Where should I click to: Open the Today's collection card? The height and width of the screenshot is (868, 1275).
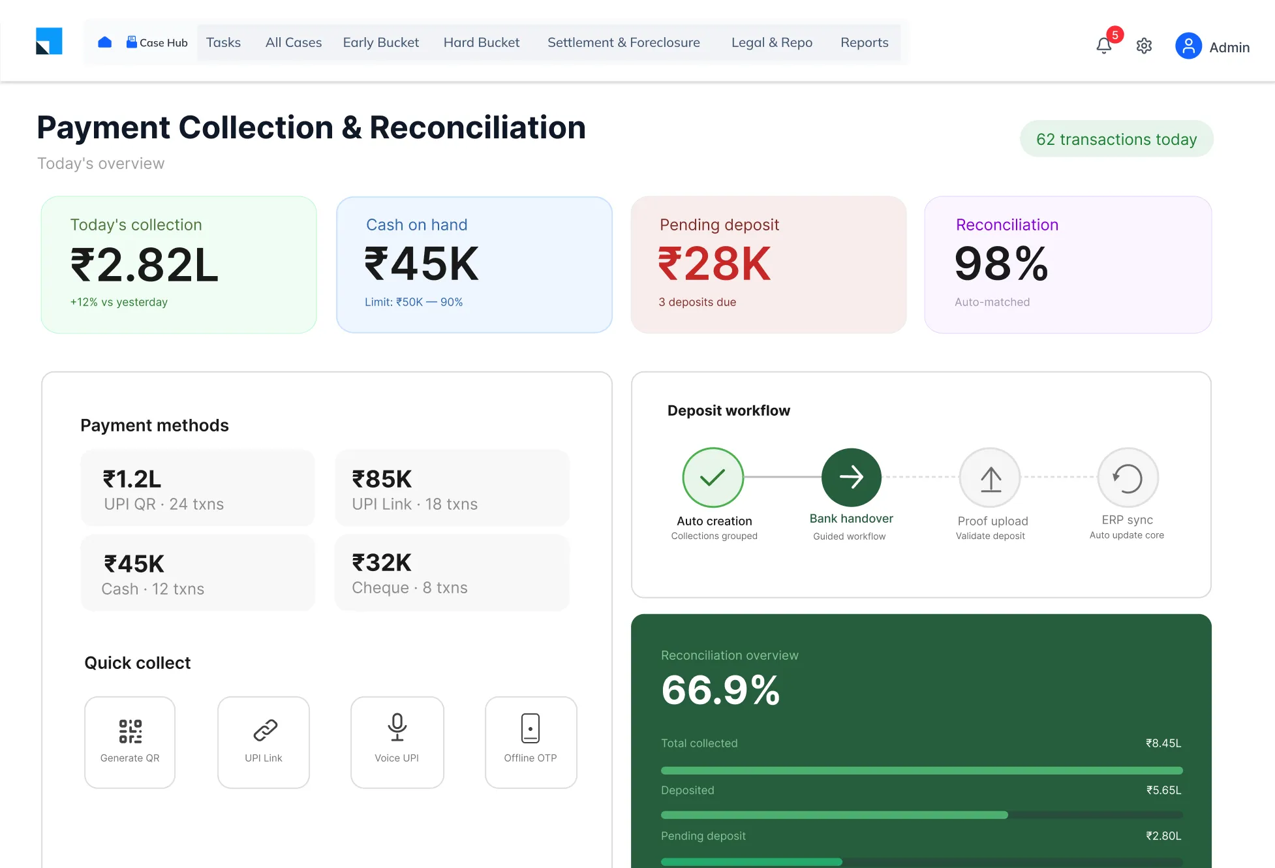tap(179, 265)
